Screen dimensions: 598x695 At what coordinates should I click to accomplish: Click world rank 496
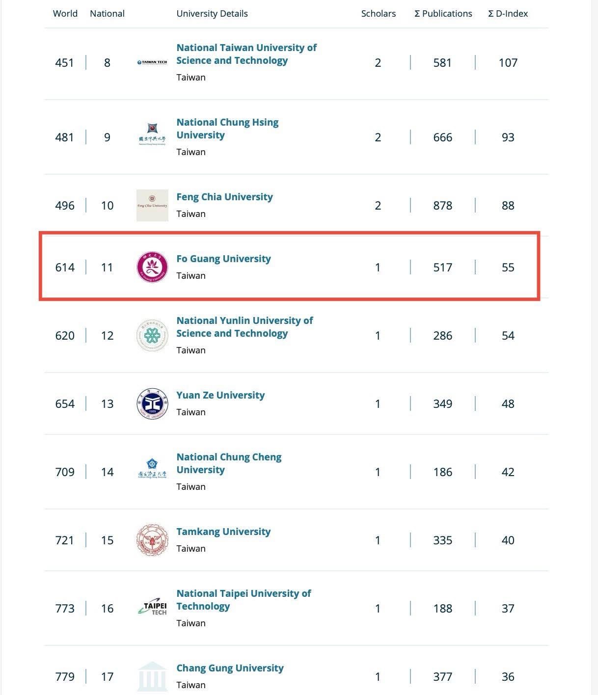pos(65,206)
